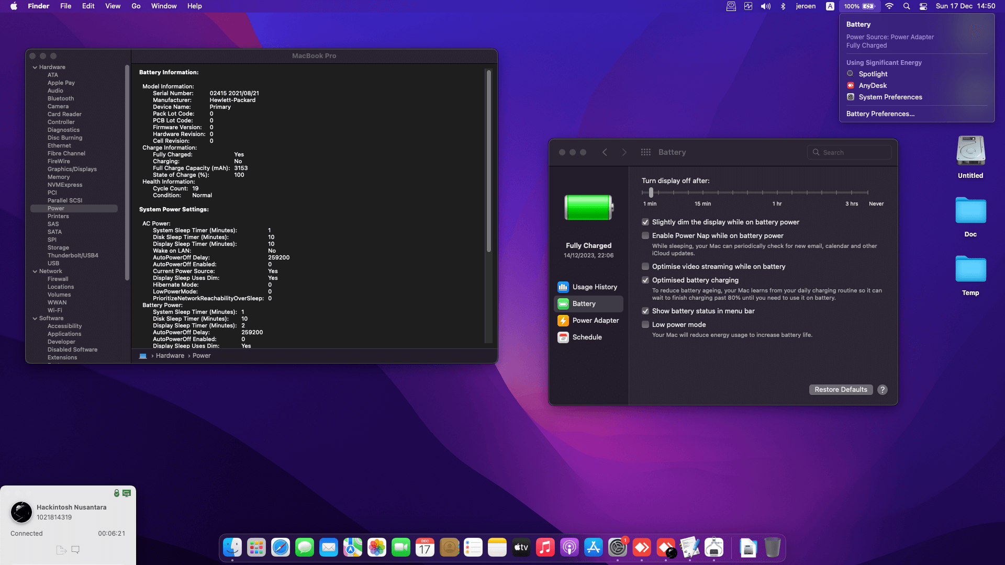Viewport: 1005px width, 565px height.
Task: Open Safari from the Dock
Action: click(281, 548)
